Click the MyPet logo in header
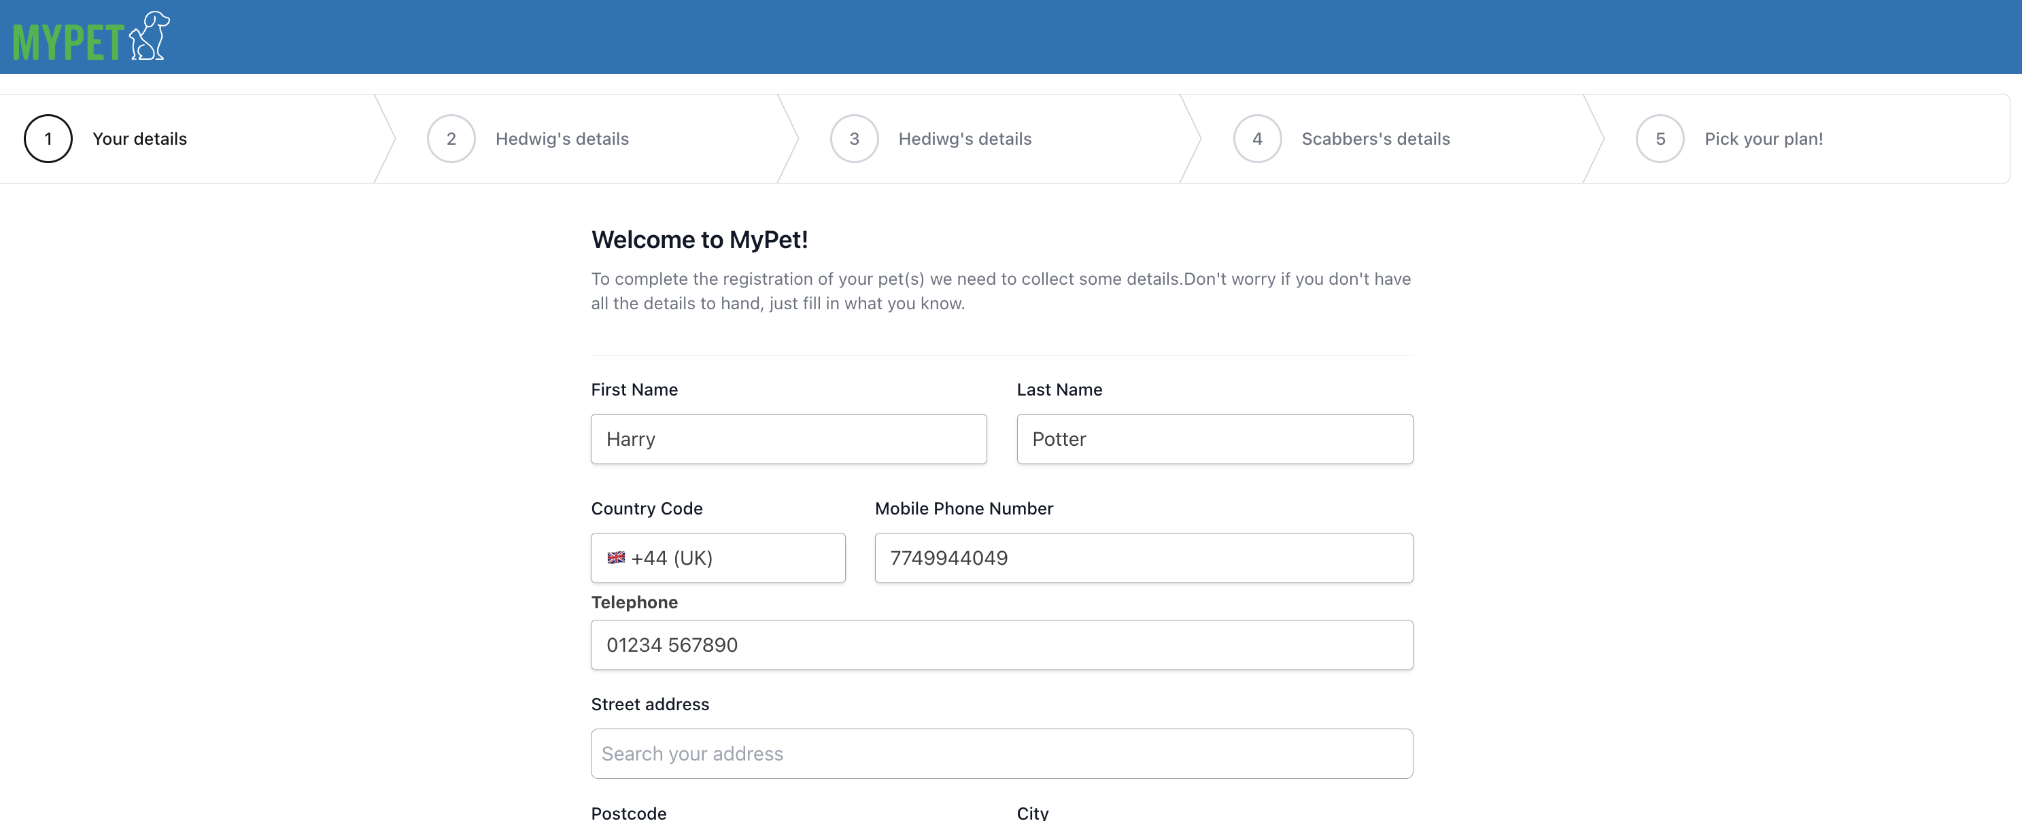The height and width of the screenshot is (821, 2022). click(x=91, y=36)
